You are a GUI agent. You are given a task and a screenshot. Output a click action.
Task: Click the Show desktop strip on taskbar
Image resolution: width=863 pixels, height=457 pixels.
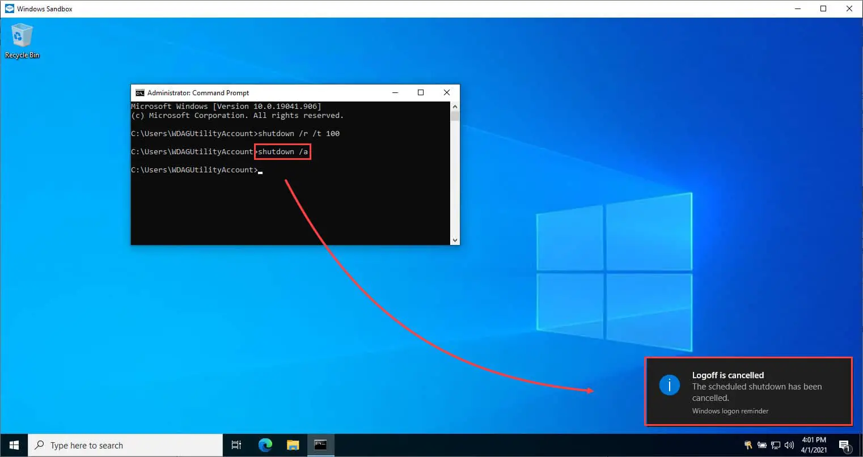tap(861, 445)
